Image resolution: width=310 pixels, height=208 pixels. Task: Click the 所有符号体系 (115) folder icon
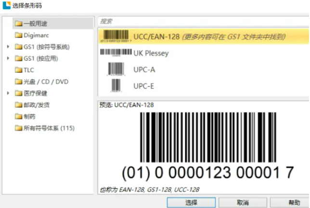[x=19, y=128]
